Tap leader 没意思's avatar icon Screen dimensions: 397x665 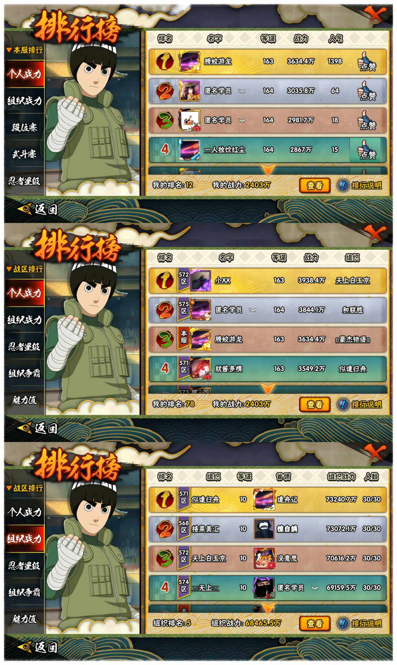point(264,558)
